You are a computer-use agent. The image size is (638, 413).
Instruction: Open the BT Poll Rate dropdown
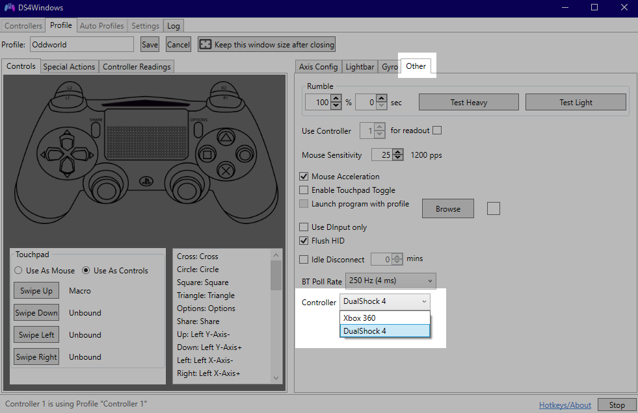[390, 281]
